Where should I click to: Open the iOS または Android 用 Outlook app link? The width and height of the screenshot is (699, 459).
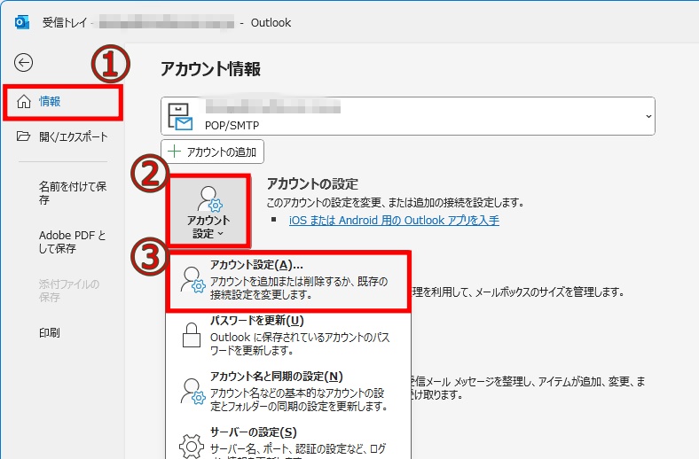[x=394, y=220]
